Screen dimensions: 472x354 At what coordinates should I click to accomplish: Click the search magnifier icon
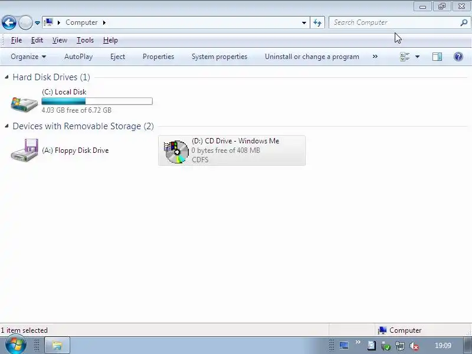(x=464, y=22)
